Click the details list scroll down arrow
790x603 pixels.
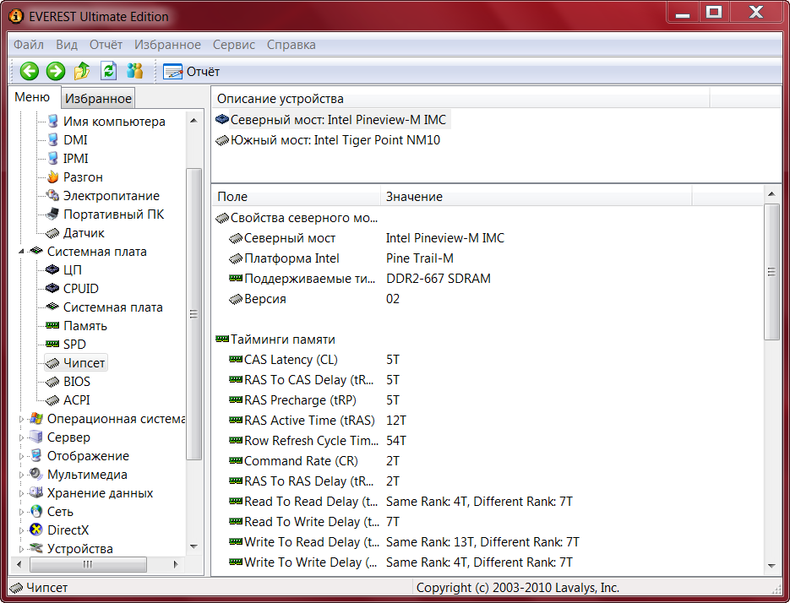click(771, 566)
